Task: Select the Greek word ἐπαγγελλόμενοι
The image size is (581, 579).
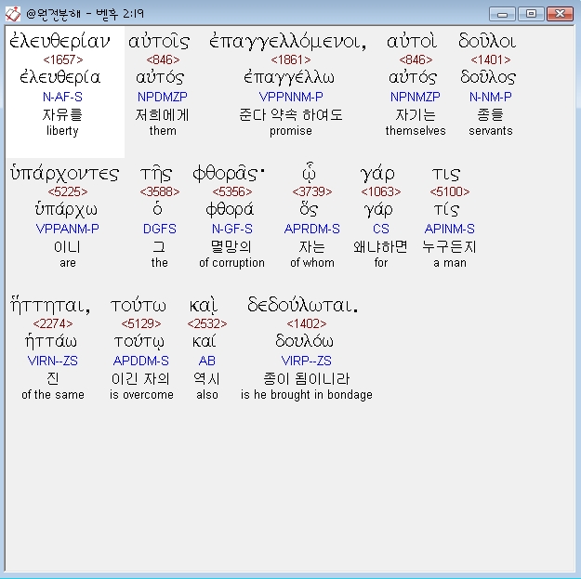Action: [x=288, y=41]
